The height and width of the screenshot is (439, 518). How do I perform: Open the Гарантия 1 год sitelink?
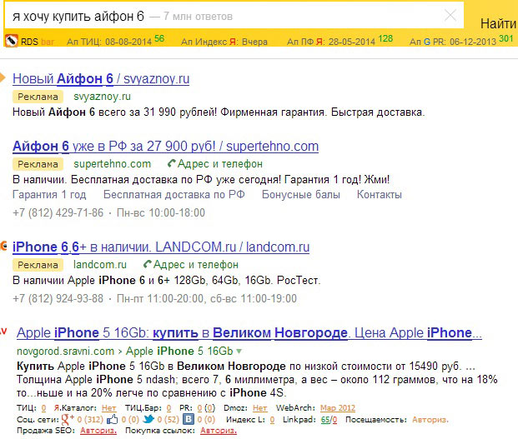pos(49,195)
